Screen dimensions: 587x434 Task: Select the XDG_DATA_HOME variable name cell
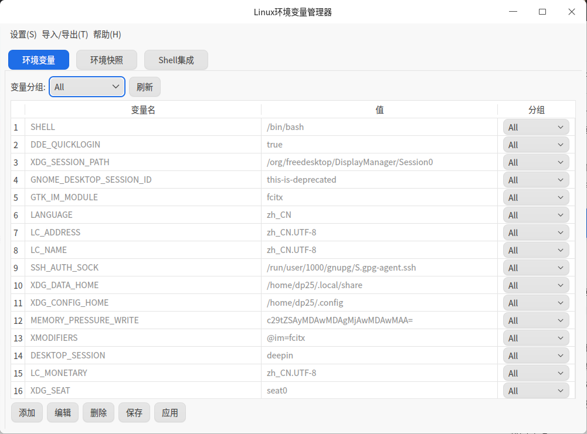pyautogui.click(x=143, y=285)
